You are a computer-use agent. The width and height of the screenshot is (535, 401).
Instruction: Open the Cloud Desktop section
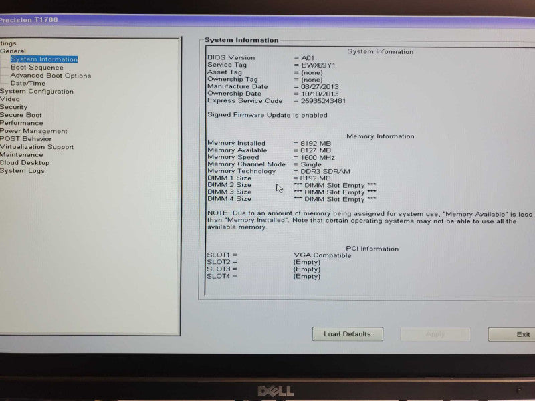pos(25,163)
